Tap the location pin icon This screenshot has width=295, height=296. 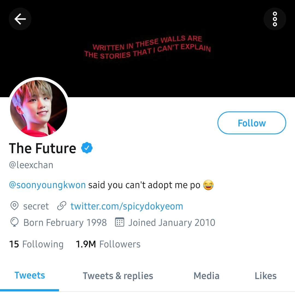tap(14, 206)
